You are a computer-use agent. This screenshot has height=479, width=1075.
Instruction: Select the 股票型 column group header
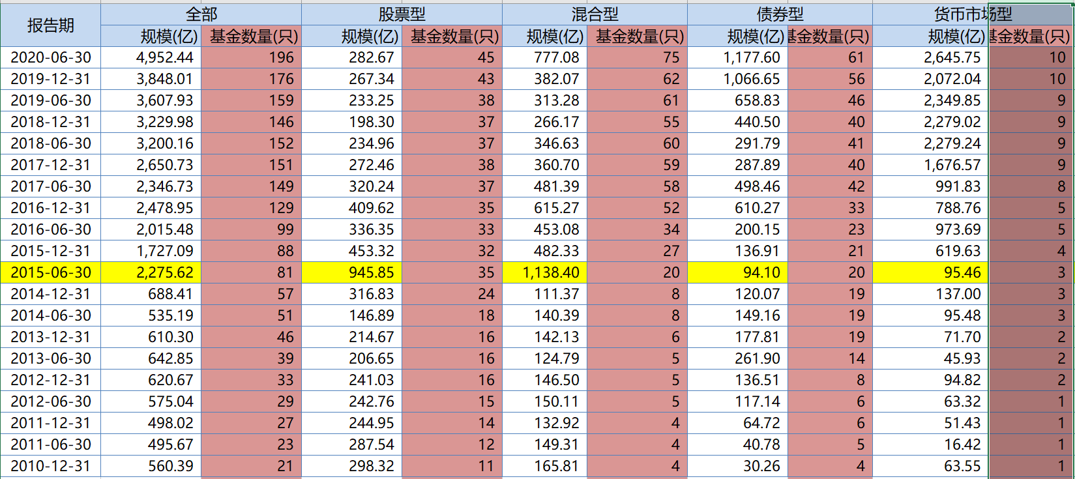pos(402,14)
